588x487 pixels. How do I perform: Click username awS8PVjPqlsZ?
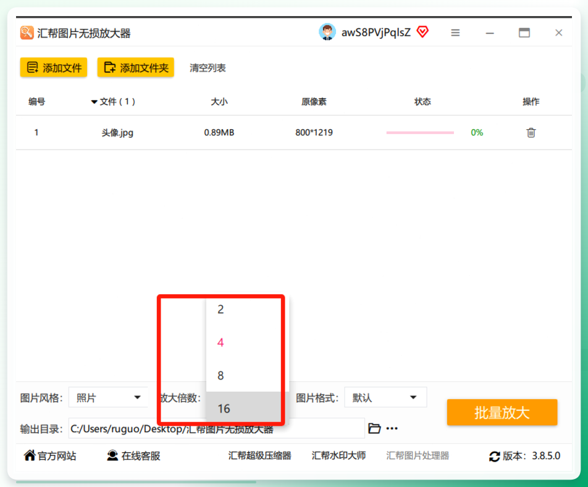click(x=376, y=32)
